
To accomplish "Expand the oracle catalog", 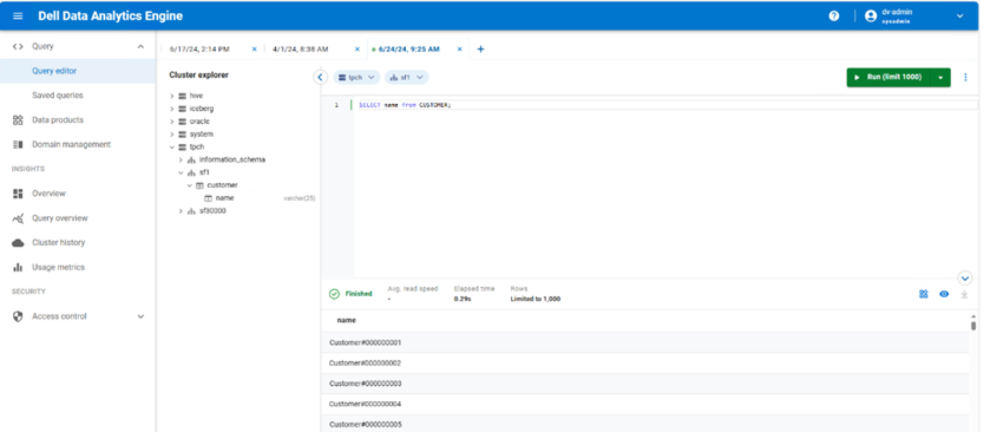I will [172, 121].
